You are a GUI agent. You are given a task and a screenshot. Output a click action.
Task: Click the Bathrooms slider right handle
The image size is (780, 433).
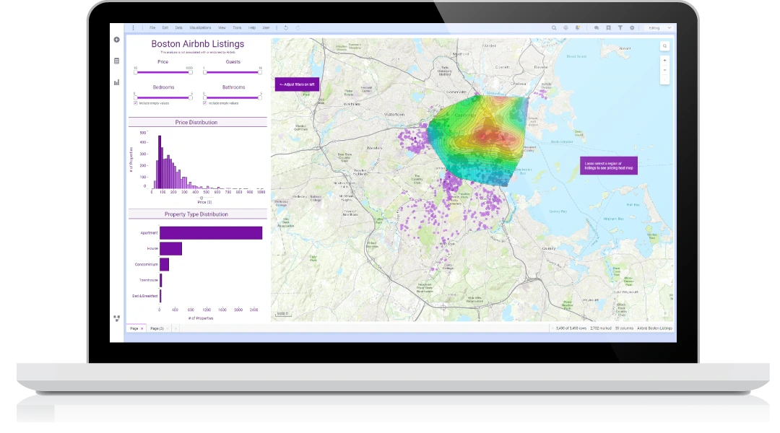[260, 98]
